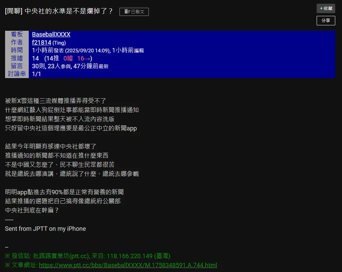Click the discussion thread value 1/1
The height and width of the screenshot is (272, 342).
coord(37,74)
